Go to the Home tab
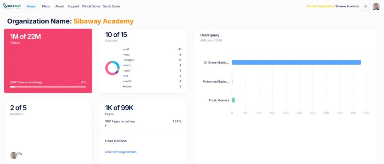The width and height of the screenshot is (384, 164). tap(31, 6)
